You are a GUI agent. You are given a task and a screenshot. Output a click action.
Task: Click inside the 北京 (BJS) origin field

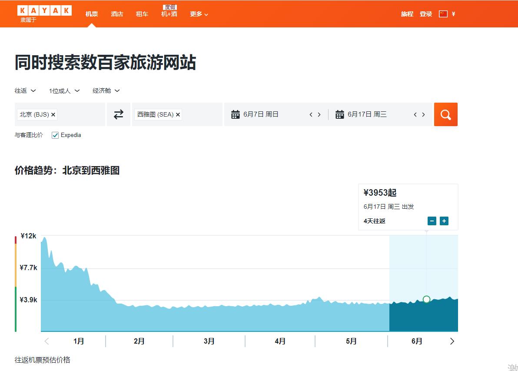tap(78, 115)
